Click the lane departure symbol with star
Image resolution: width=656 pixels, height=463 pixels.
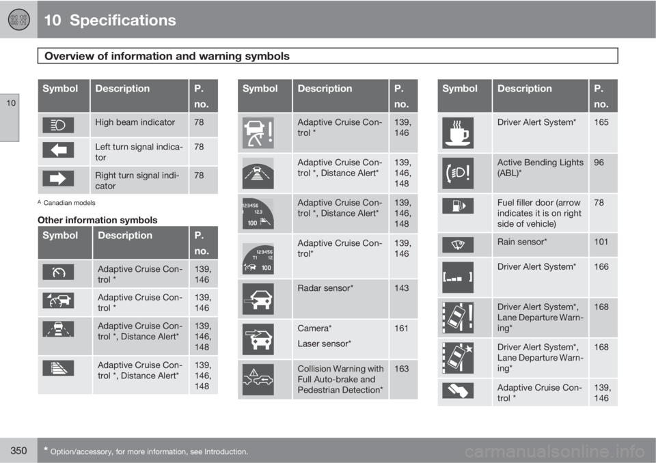tap(458, 358)
